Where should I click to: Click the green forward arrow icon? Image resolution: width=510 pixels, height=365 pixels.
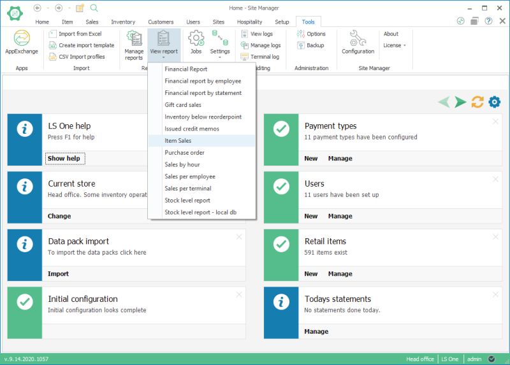point(460,102)
